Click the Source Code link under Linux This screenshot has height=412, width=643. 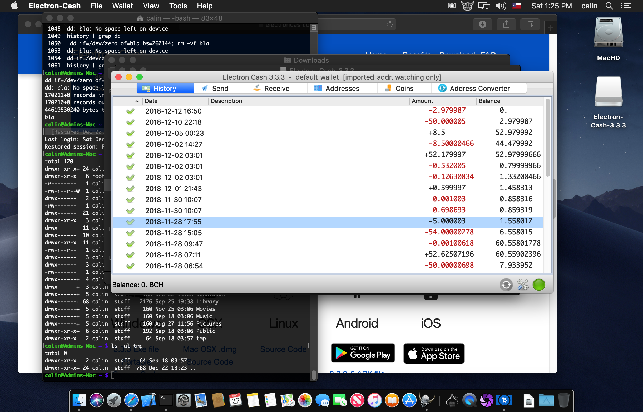283,349
